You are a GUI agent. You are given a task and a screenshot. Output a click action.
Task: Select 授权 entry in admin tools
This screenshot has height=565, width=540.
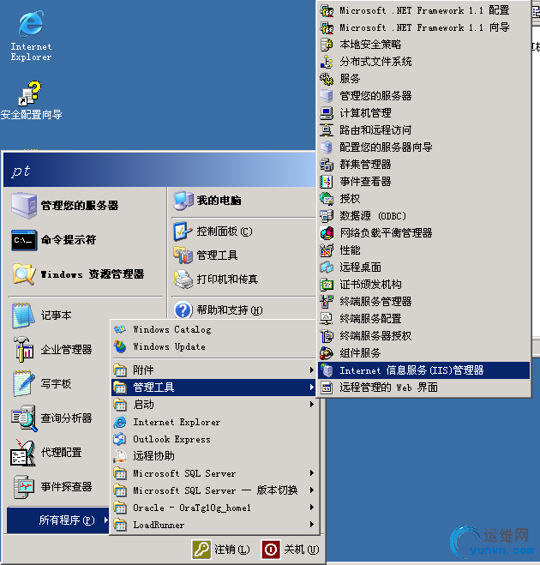[424, 199]
